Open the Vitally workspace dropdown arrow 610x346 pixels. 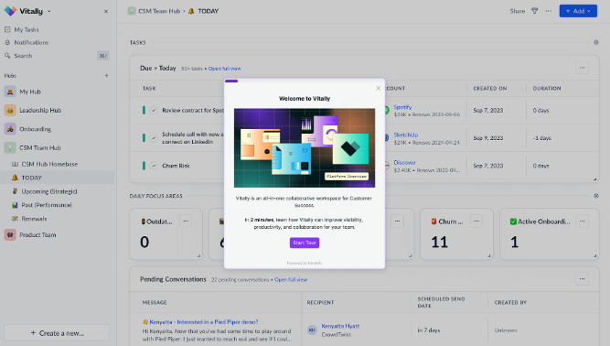[49, 11]
